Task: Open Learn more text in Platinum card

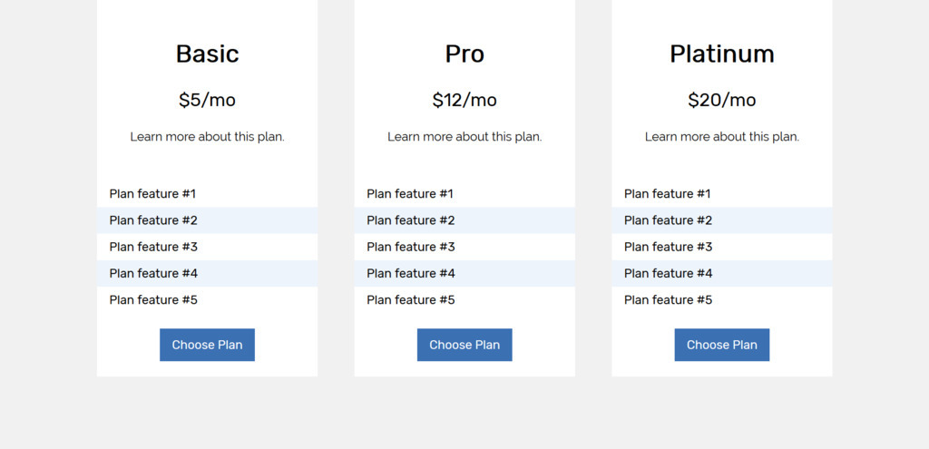Action: point(721,137)
